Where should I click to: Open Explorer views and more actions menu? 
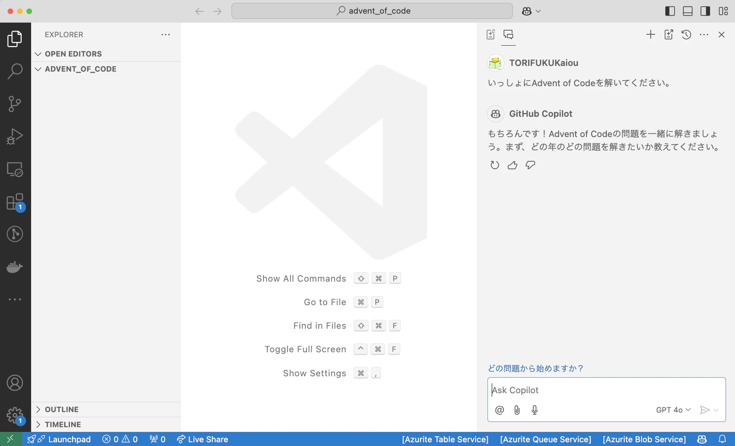pyautogui.click(x=165, y=34)
